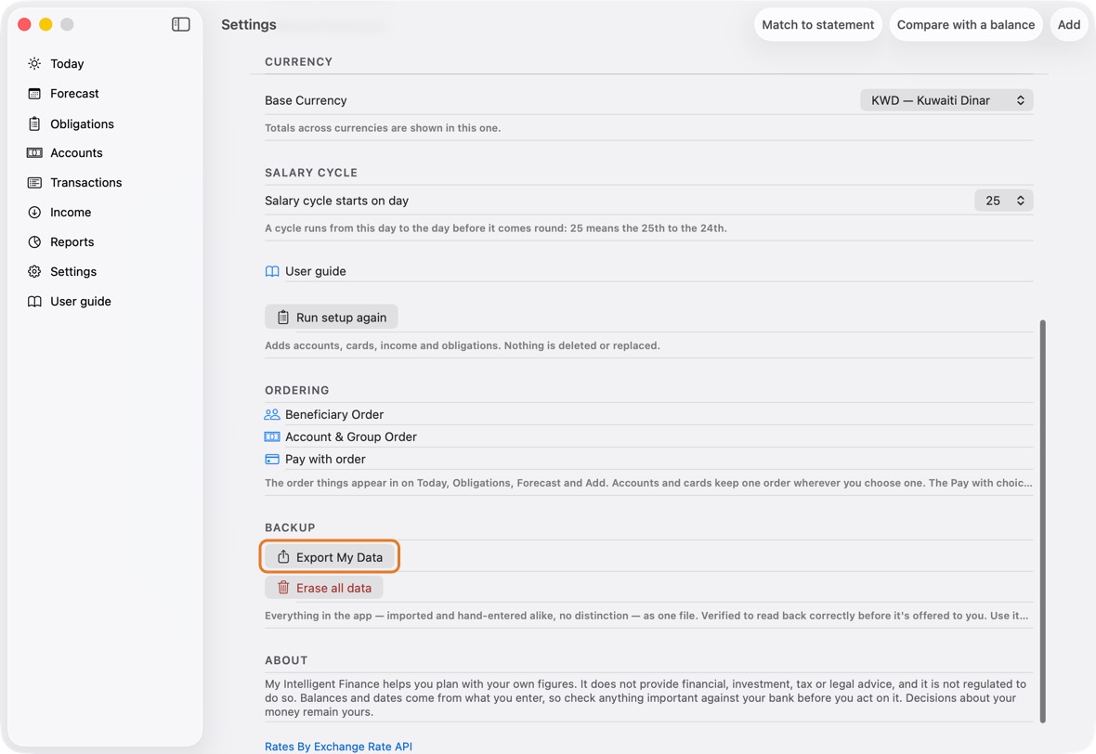The image size is (1096, 754).
Task: Click the clipboard icon on Run setup again
Action: [283, 318]
